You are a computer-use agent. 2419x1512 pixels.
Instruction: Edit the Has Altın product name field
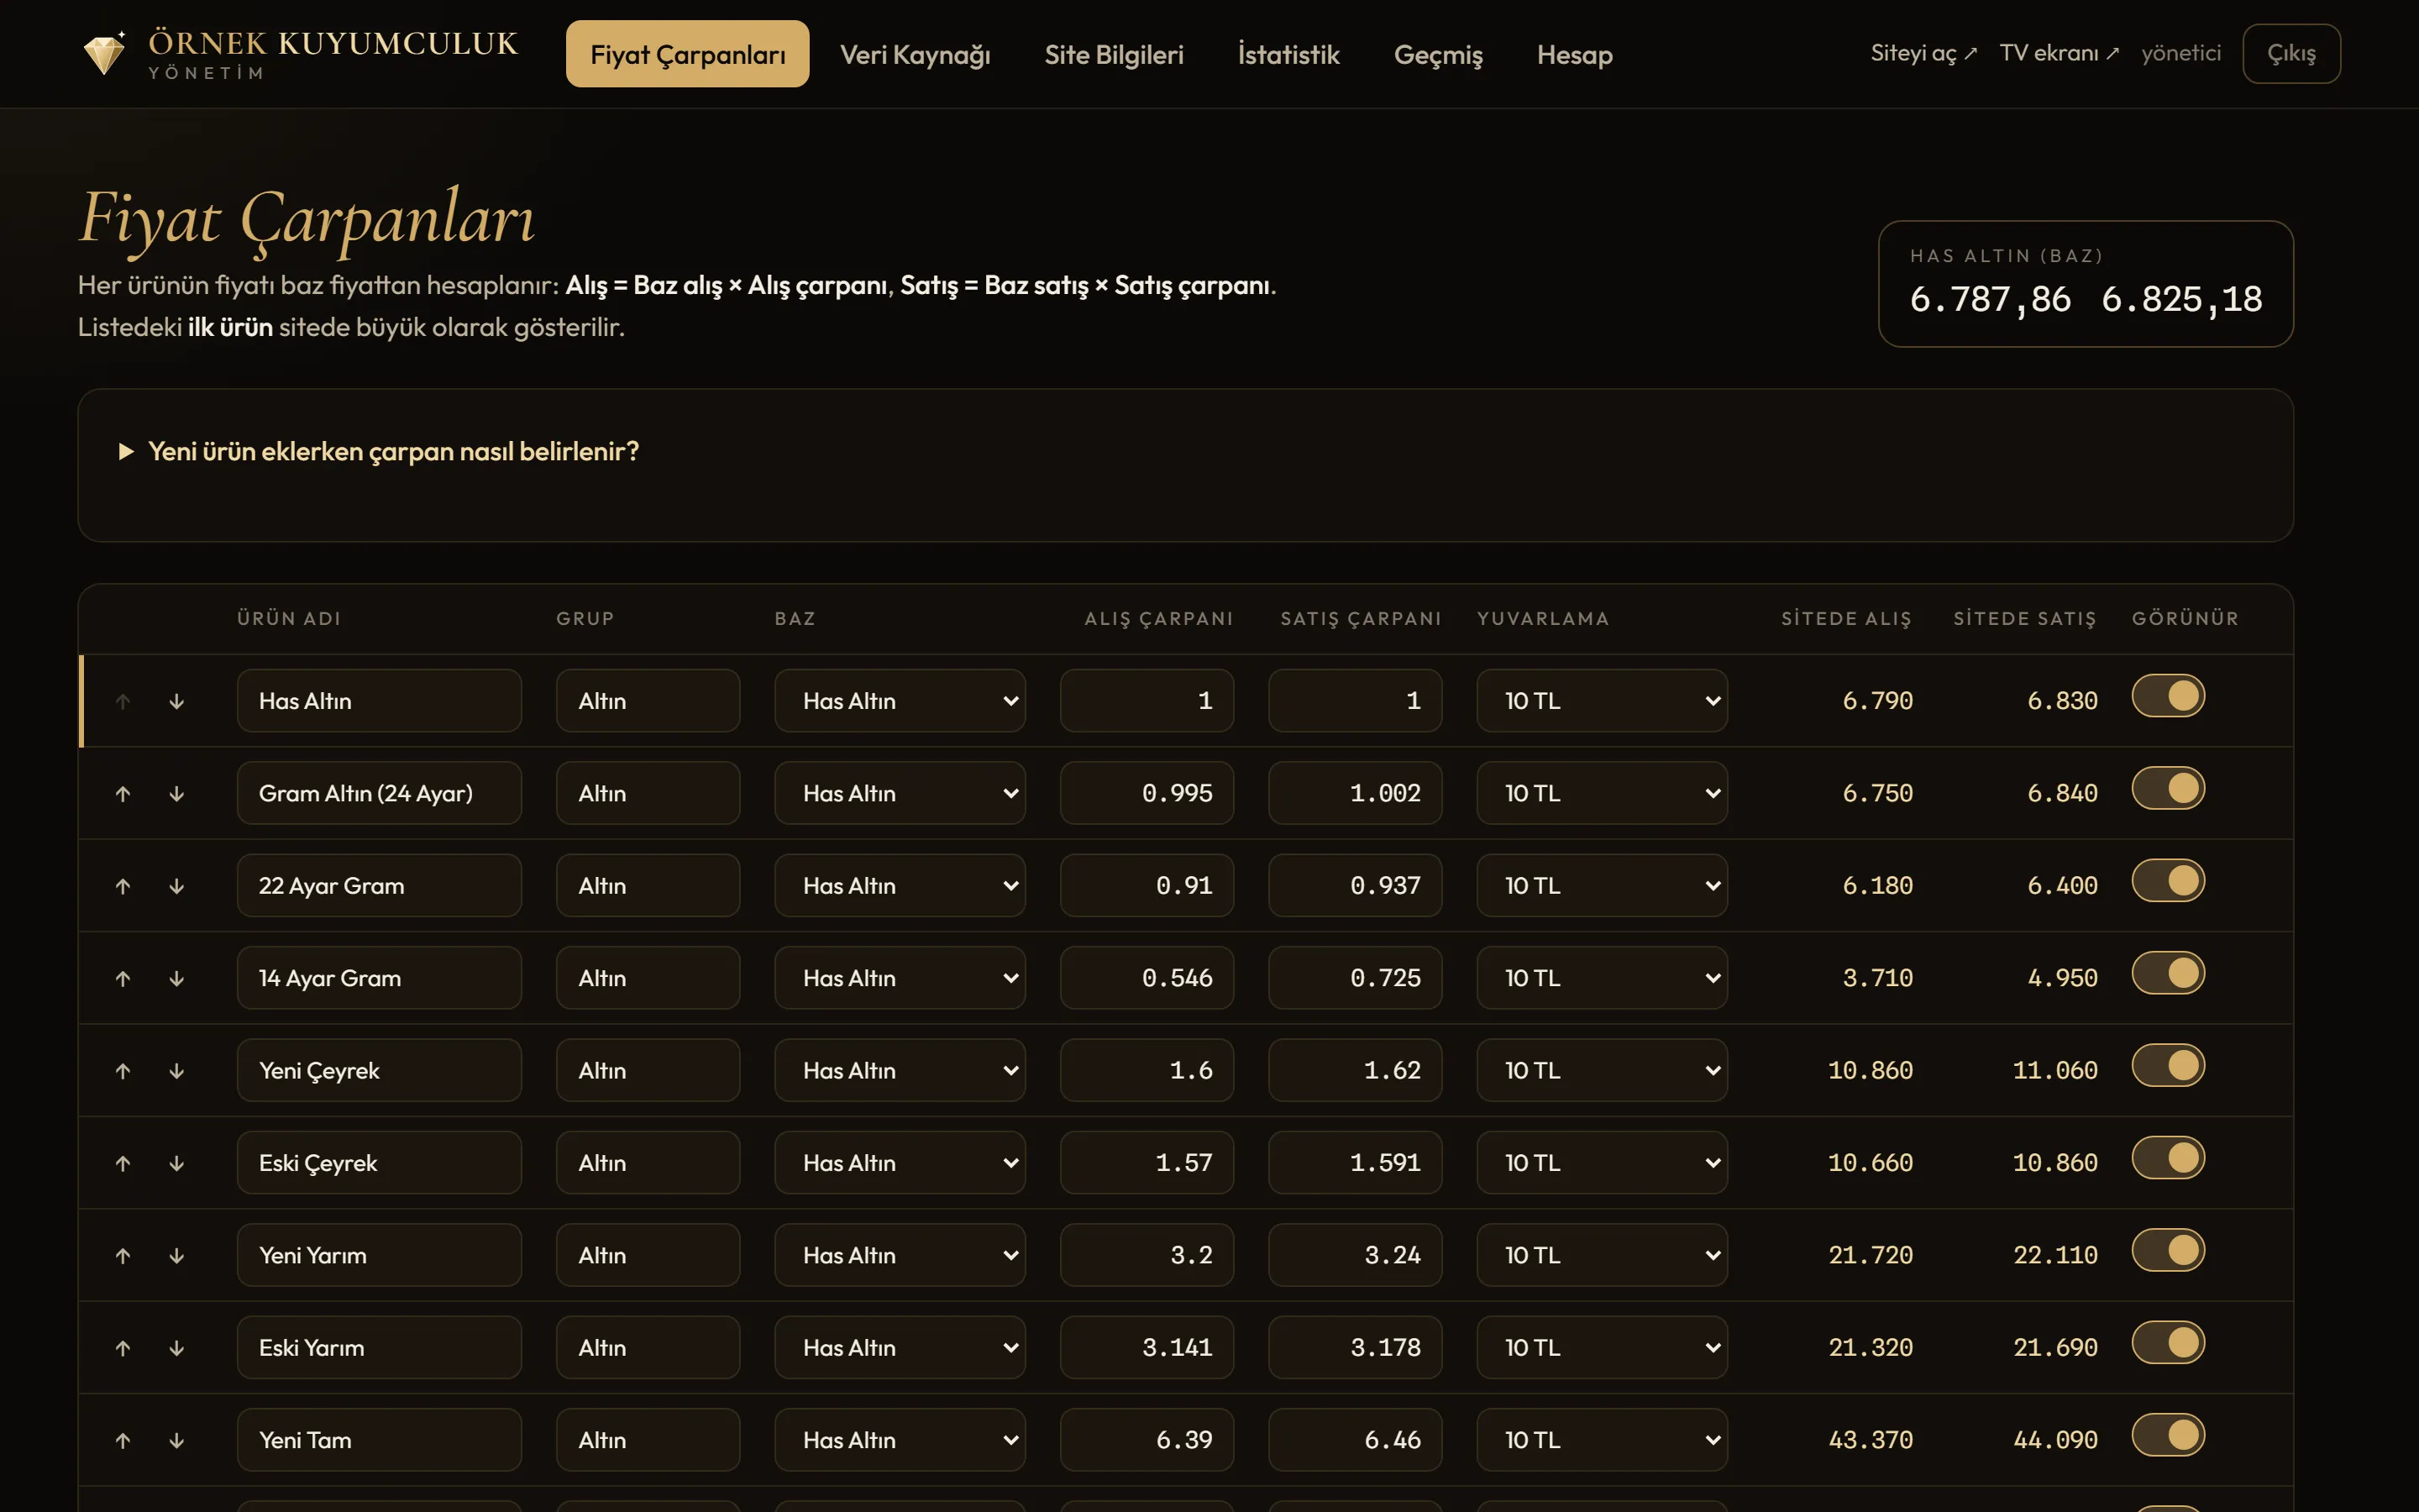click(379, 701)
